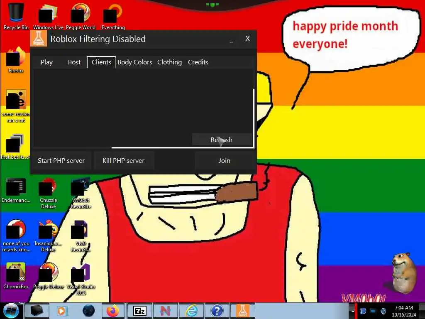Click the flask logo in the title bar

39,39
